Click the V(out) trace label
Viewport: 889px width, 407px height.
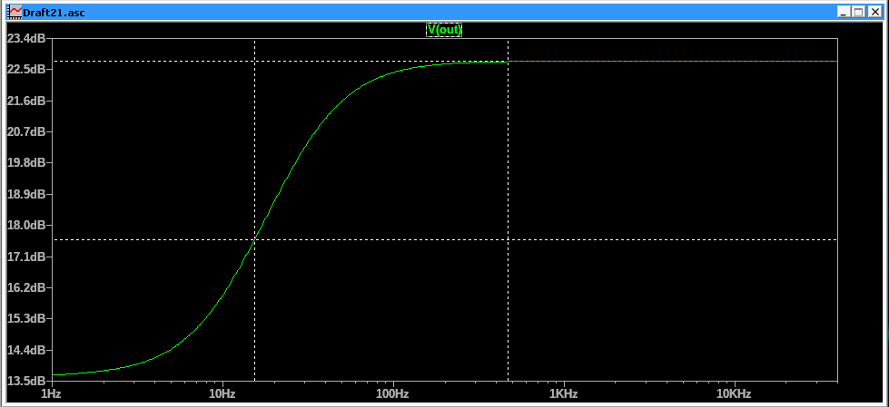coord(445,30)
